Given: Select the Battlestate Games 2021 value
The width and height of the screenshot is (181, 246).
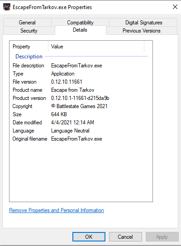Looking at the screenshot, I should coord(79,106).
